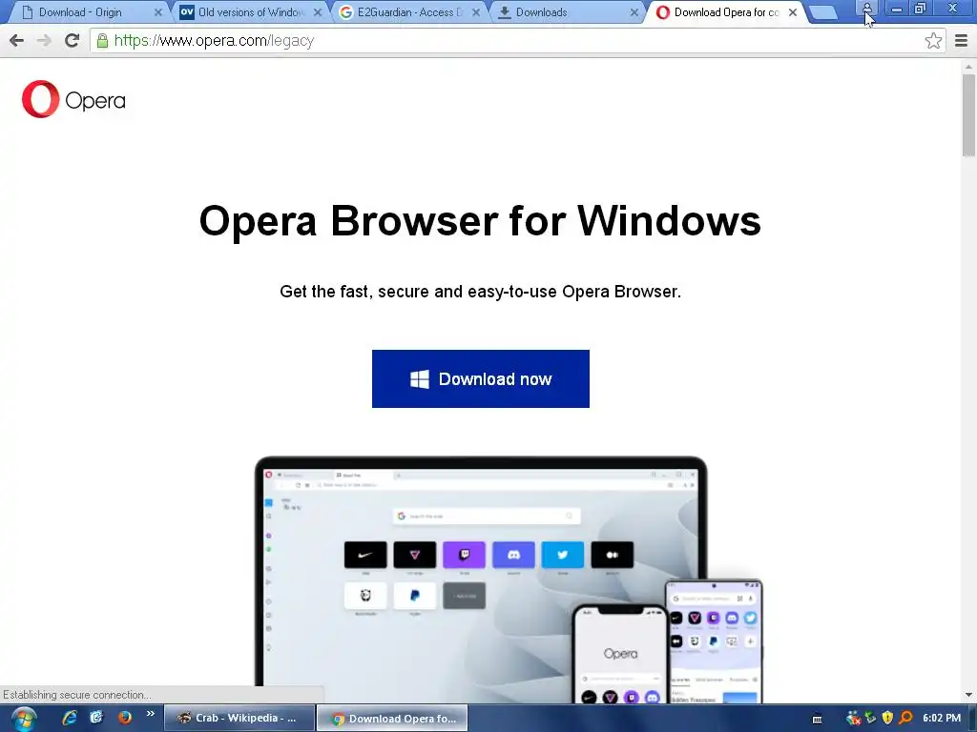Click the green padlock security icon
The height and width of the screenshot is (732, 977).
[103, 40]
